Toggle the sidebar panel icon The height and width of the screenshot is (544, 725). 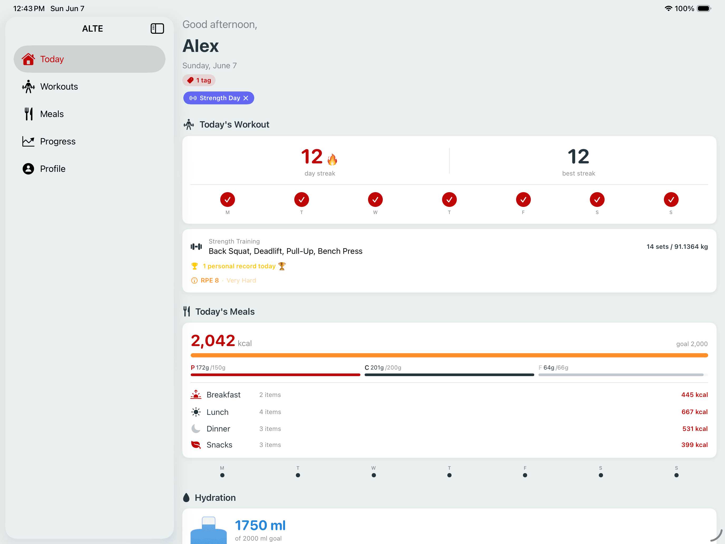pyautogui.click(x=157, y=28)
